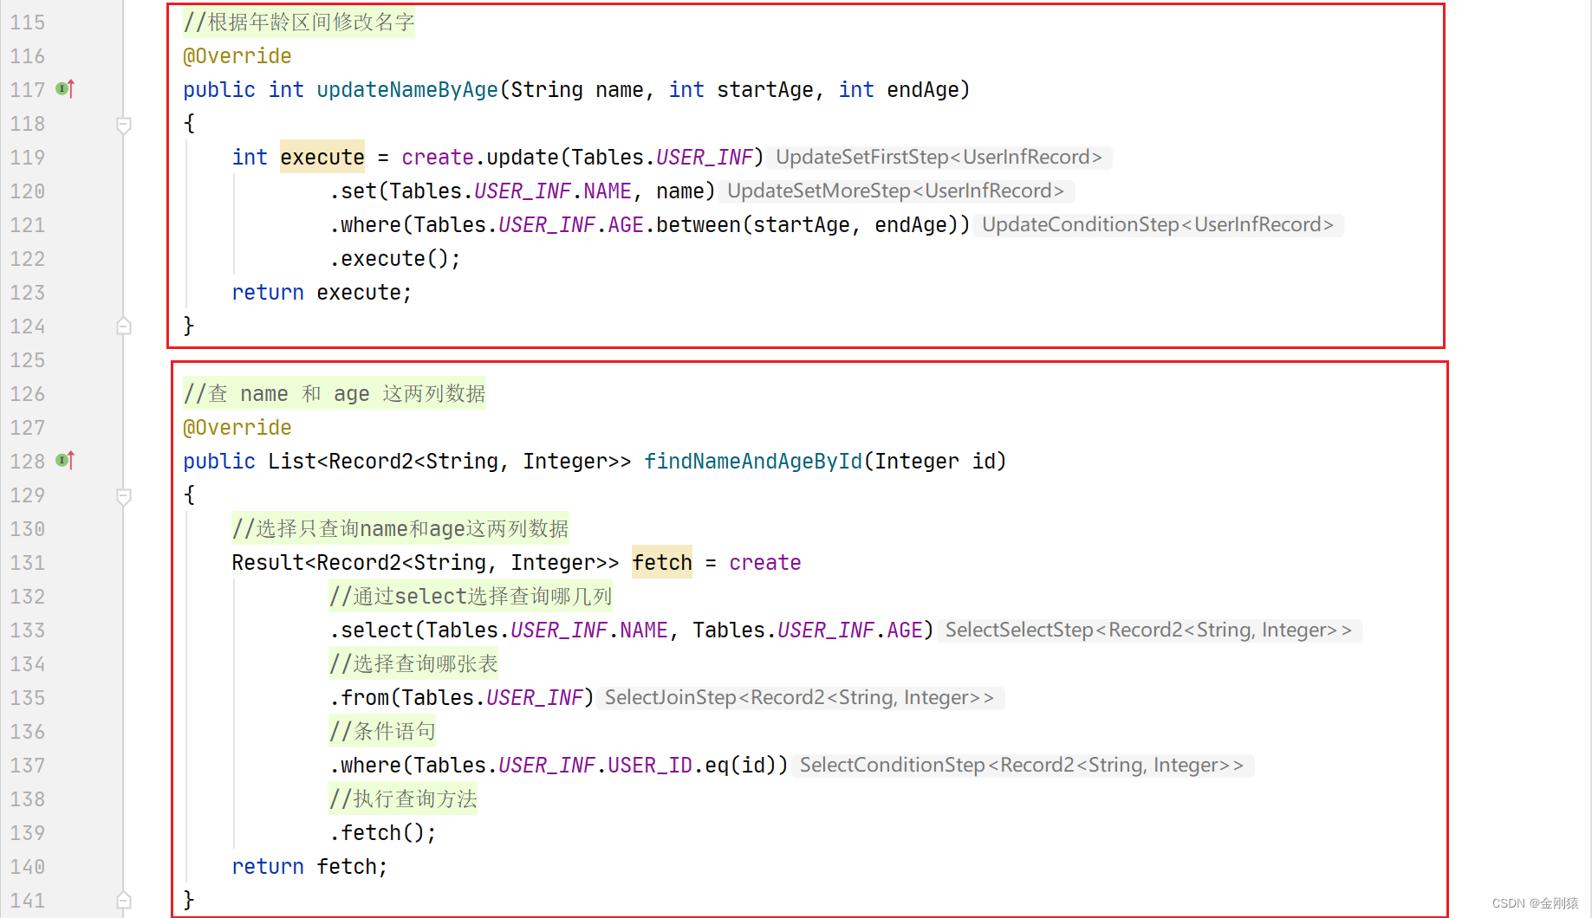This screenshot has height=918, width=1592.
Task: Collapse the findNameAndAgeById method with the fold arrow
Action: point(123,495)
